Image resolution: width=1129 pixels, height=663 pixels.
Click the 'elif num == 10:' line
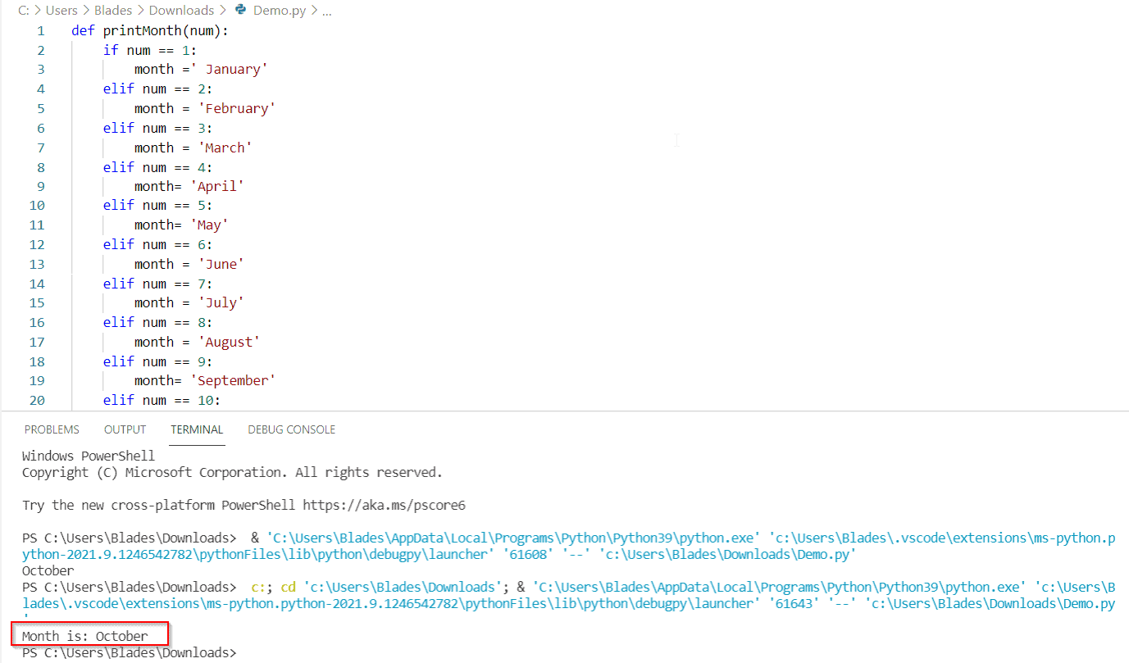[x=162, y=400]
